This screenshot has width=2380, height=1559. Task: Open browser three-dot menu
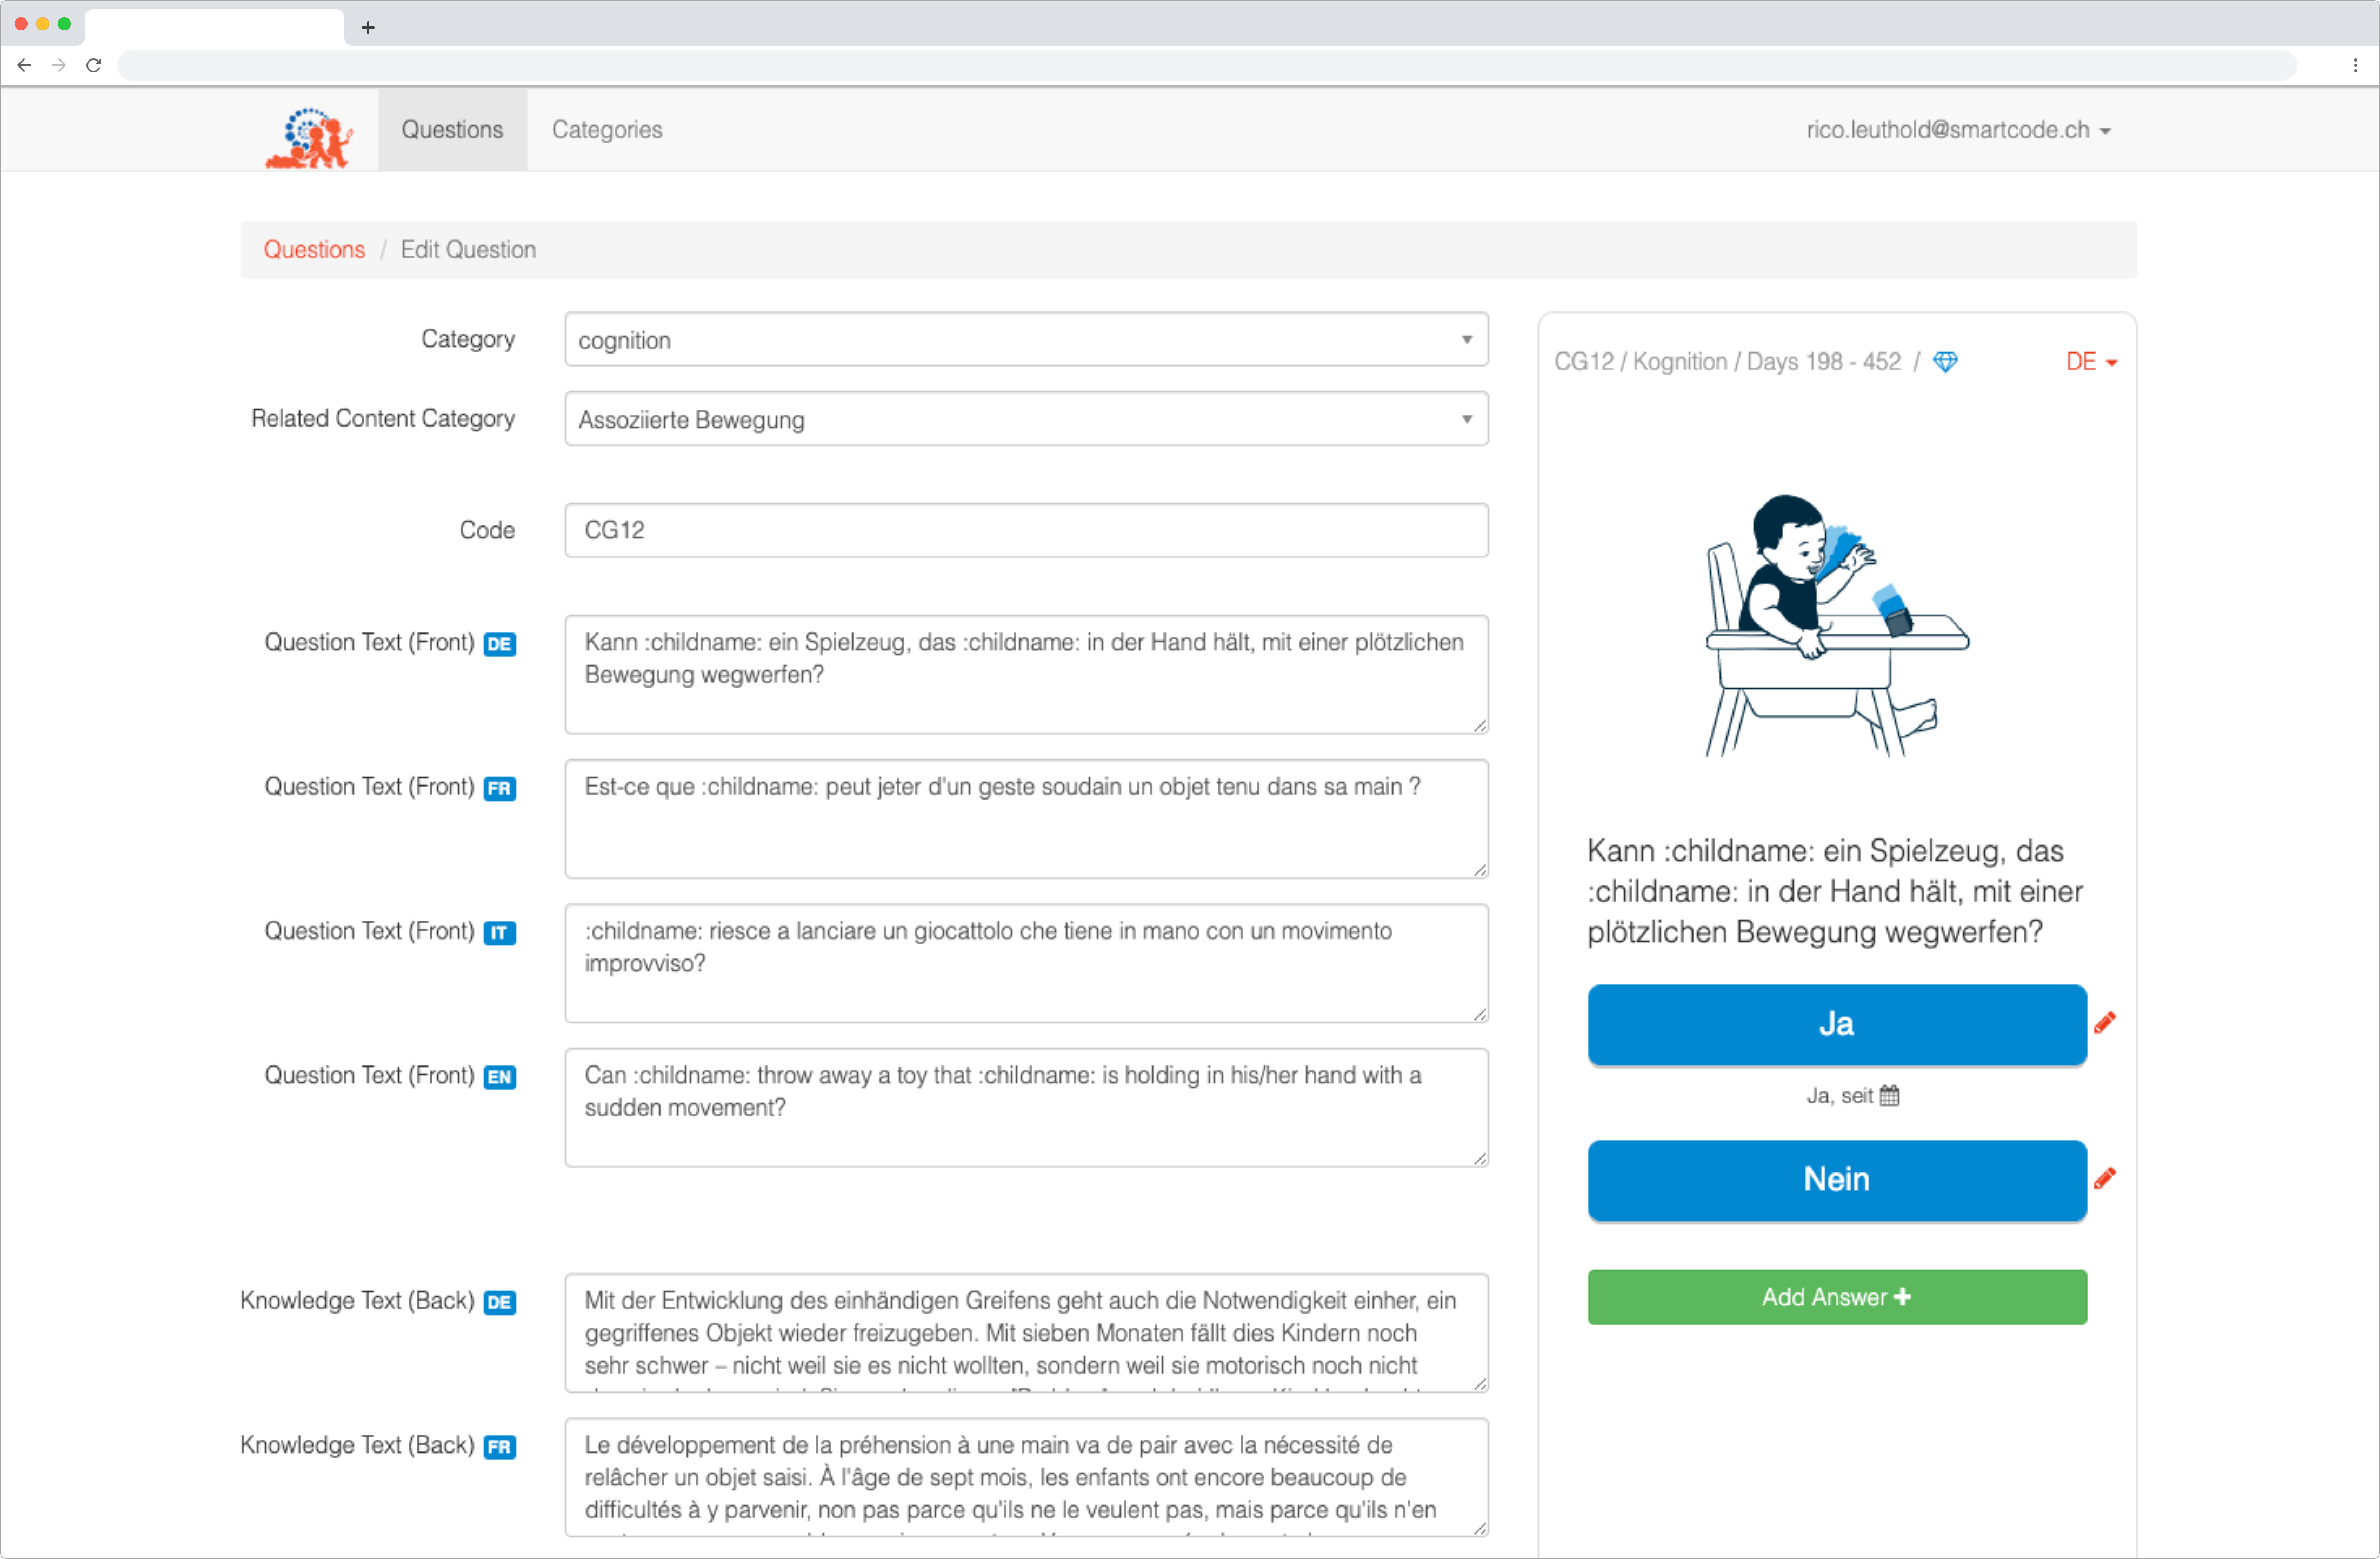(x=2355, y=65)
